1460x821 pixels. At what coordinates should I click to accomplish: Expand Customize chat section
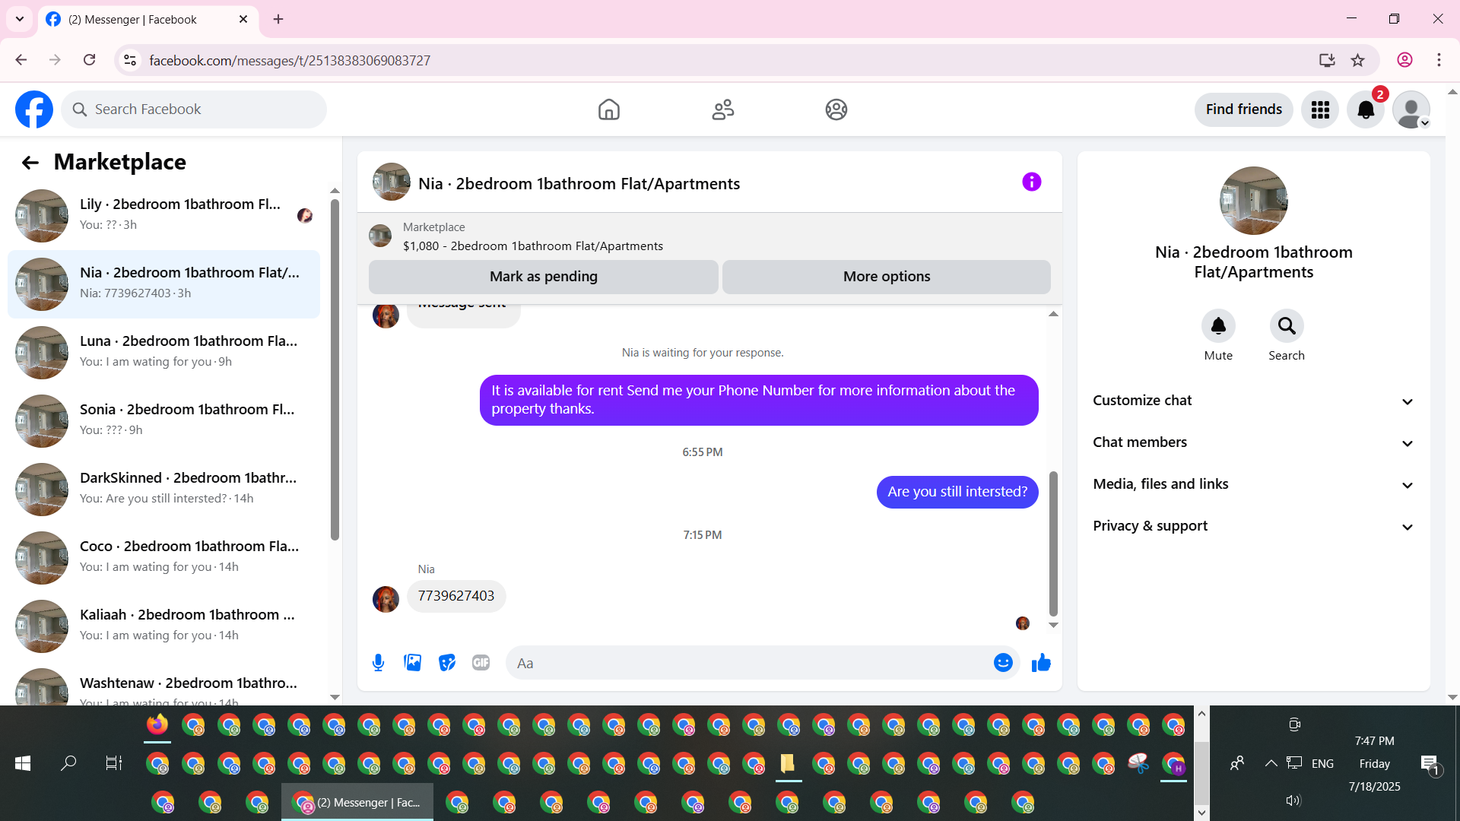point(1254,401)
